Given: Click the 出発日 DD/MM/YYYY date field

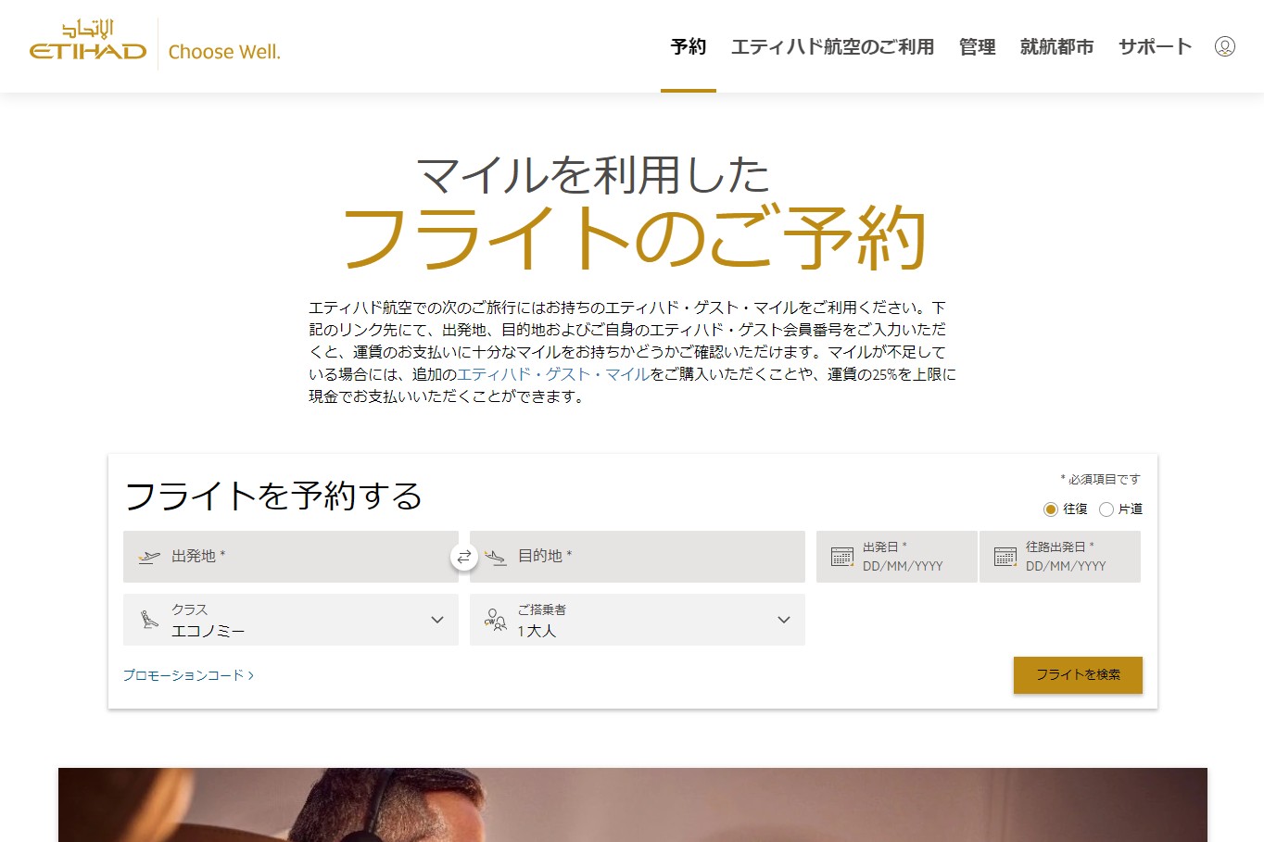Looking at the screenshot, I should click(897, 557).
